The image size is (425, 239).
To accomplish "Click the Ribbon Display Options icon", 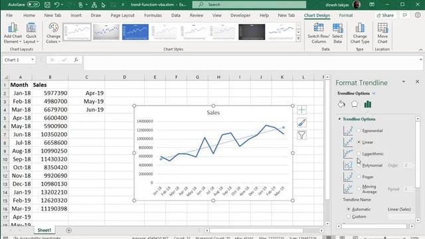I will pos(372,5).
